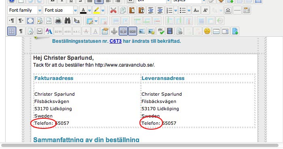283x149 pixels.
Task: Click Christer Sparlund under Leveransadress
Action: pos(162,94)
